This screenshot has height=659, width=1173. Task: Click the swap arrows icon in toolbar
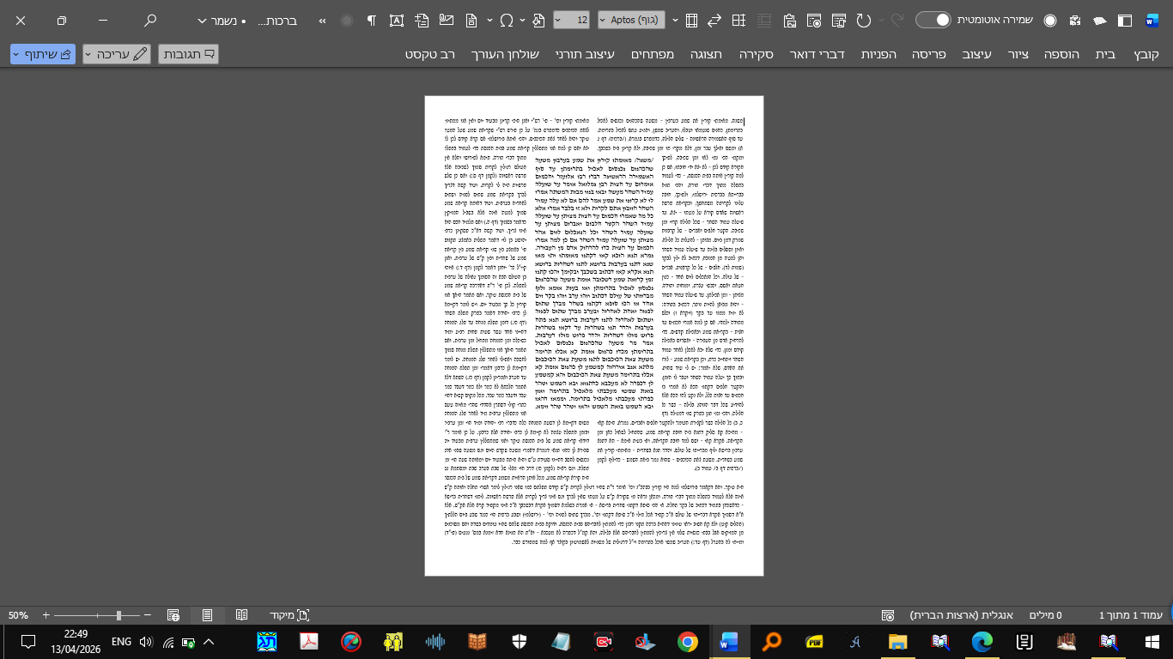click(x=714, y=20)
